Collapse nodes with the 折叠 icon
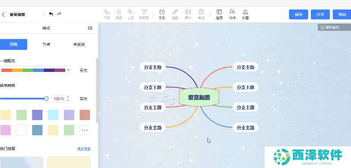 point(246,14)
